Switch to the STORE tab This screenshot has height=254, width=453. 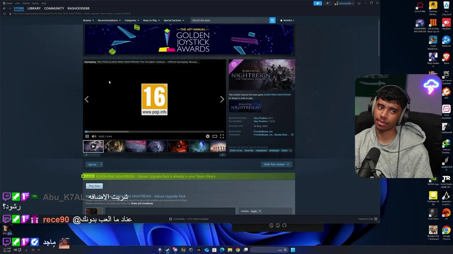tap(19, 8)
